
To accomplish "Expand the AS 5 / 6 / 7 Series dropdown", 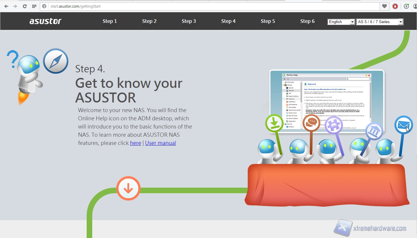I will (x=380, y=22).
